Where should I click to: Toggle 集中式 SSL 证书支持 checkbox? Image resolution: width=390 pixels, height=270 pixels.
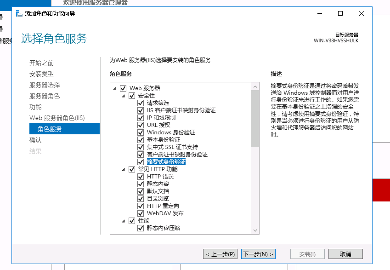141,147
